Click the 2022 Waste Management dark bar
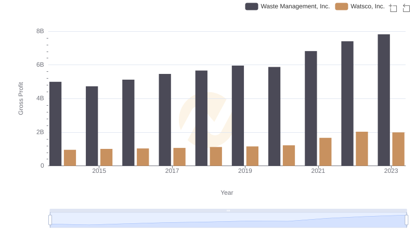This screenshot has height=240, width=416. 347,104
